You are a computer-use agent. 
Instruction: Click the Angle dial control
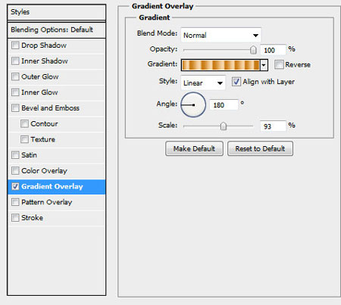click(x=193, y=104)
